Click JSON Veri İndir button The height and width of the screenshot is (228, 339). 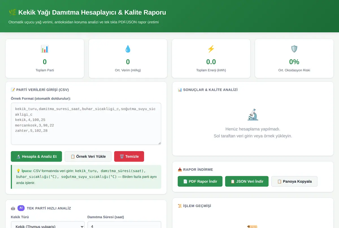(x=247, y=181)
